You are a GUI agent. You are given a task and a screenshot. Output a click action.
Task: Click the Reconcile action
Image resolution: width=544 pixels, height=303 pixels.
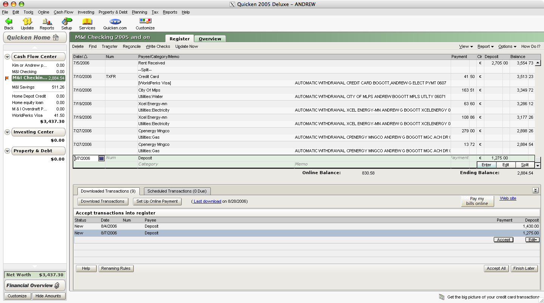(131, 46)
